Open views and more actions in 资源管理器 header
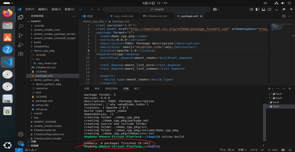295x152 pixels. click(x=74, y=16)
